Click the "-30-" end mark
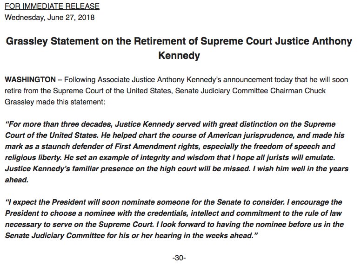 click(180, 258)
